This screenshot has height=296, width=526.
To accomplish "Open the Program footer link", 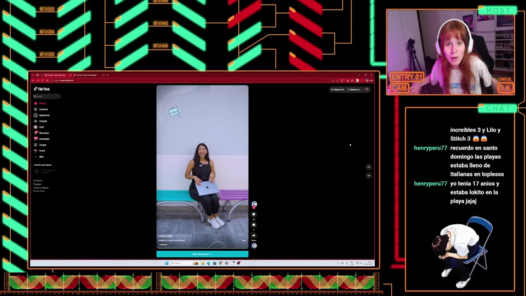I will [37, 184].
